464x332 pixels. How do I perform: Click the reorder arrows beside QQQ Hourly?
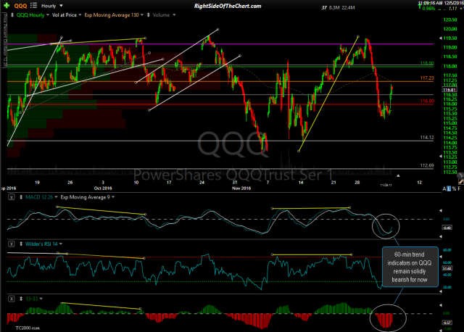click(x=12, y=14)
